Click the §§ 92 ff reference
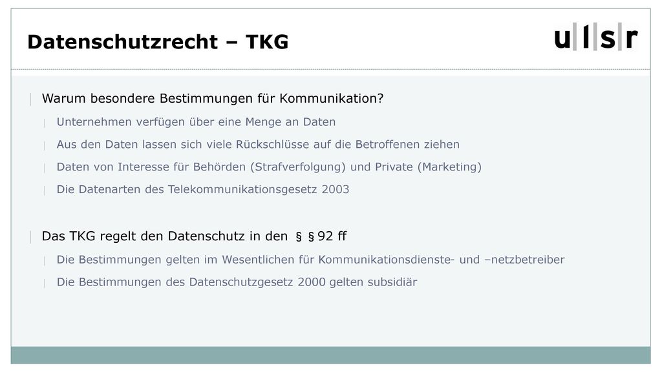The width and height of the screenshot is (662, 372). click(321, 236)
